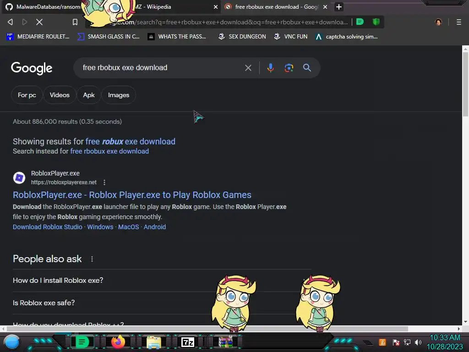Open the Android sitelink
This screenshot has height=352, width=469.
tap(155, 227)
